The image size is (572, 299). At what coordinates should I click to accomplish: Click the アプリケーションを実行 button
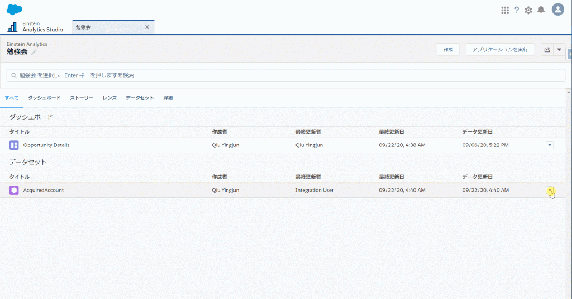pyautogui.click(x=500, y=50)
